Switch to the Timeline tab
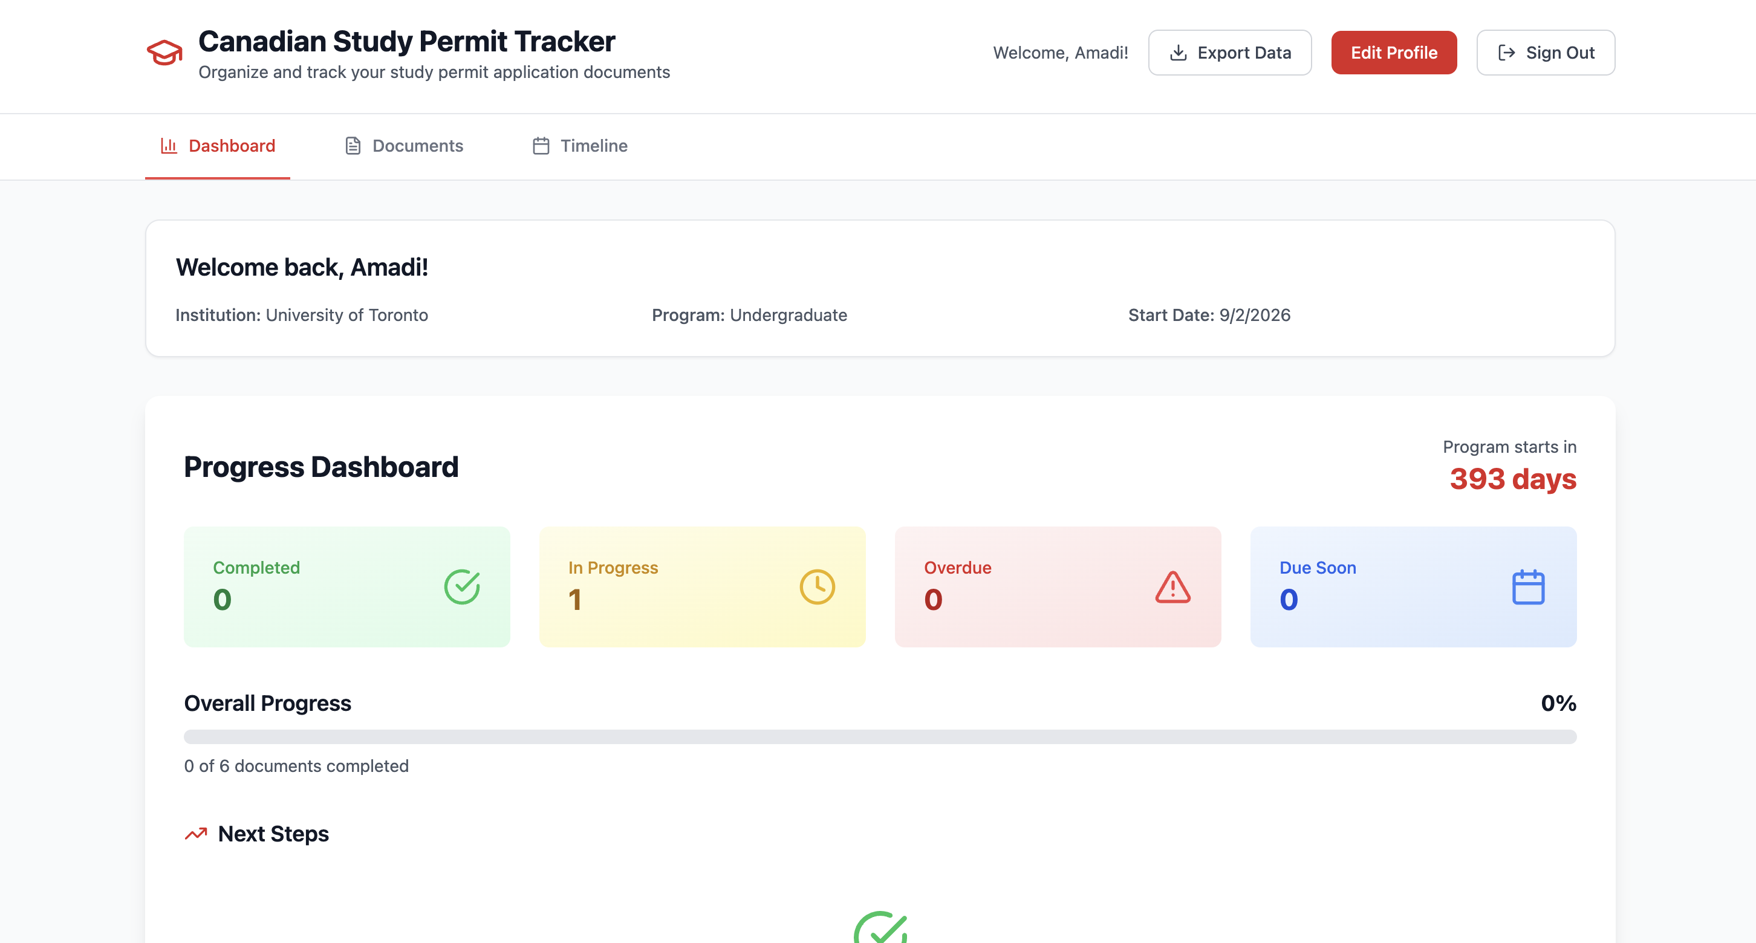 coord(579,146)
